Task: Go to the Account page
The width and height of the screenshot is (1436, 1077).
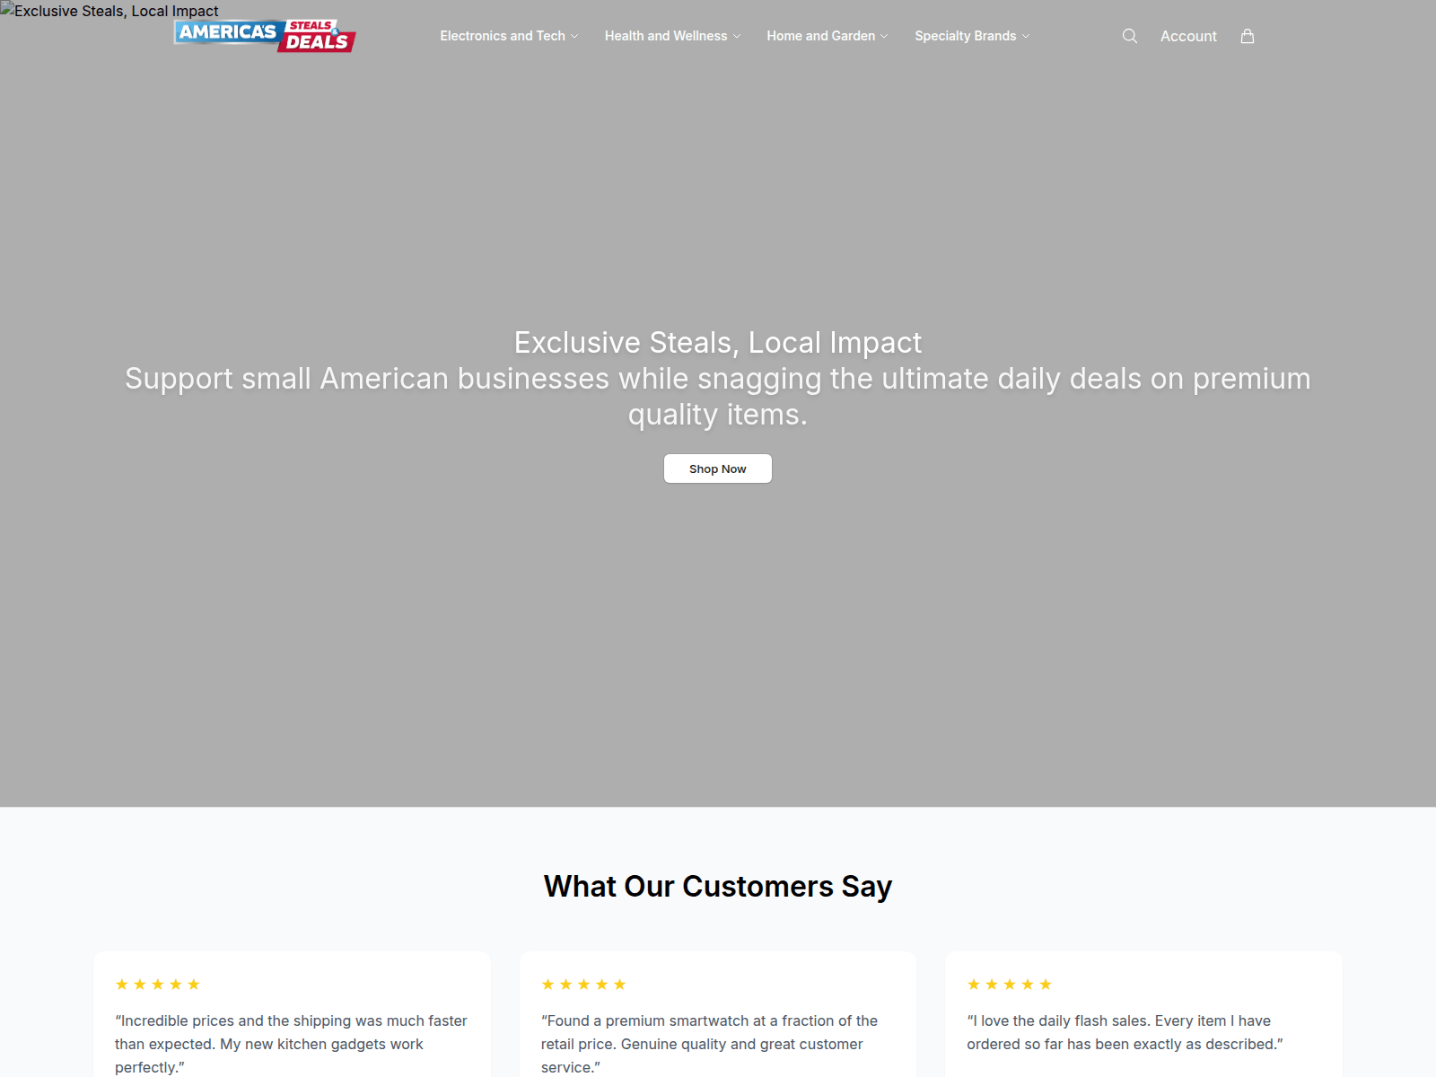Action: click(1188, 36)
